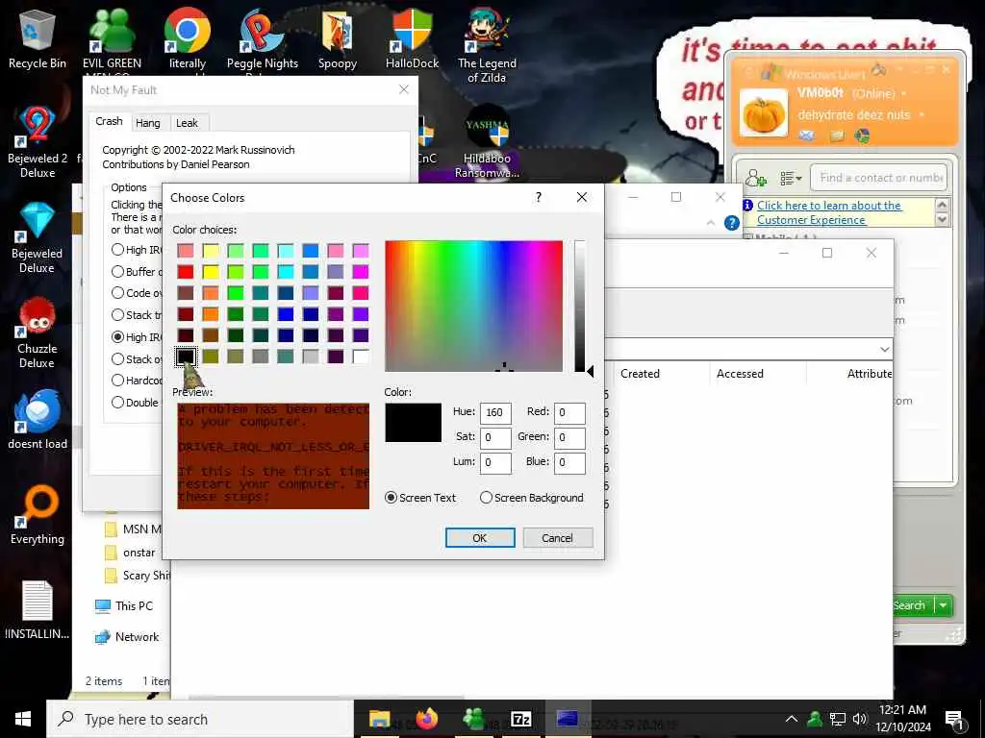Open the Customer Experience learn more link
Viewport: 985px width, 738px height.
click(829, 212)
